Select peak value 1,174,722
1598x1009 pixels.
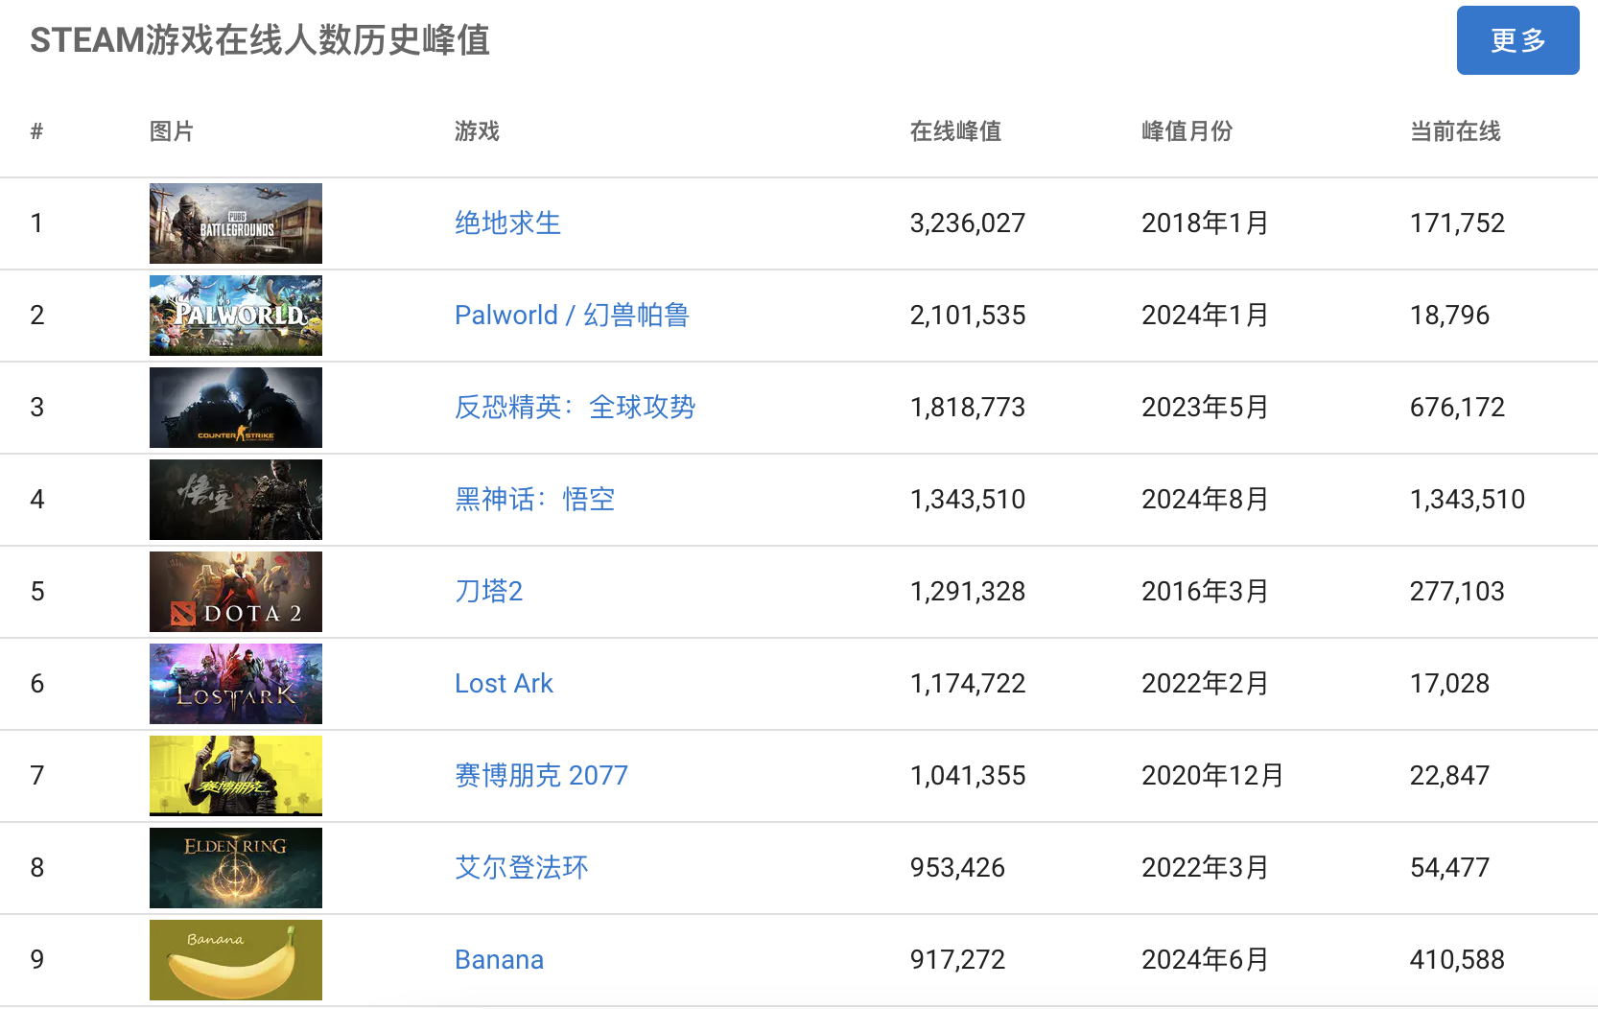968,683
